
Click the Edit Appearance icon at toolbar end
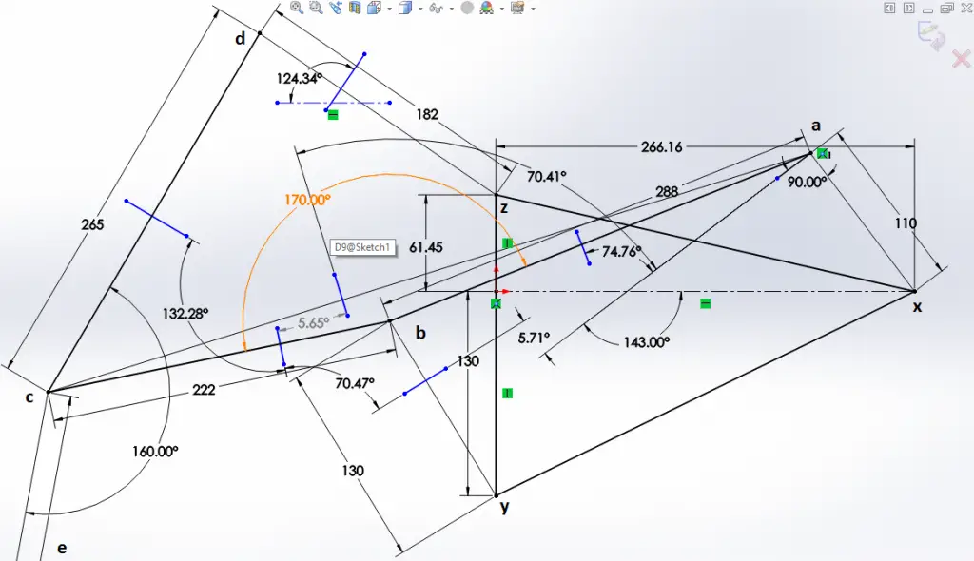point(516,10)
